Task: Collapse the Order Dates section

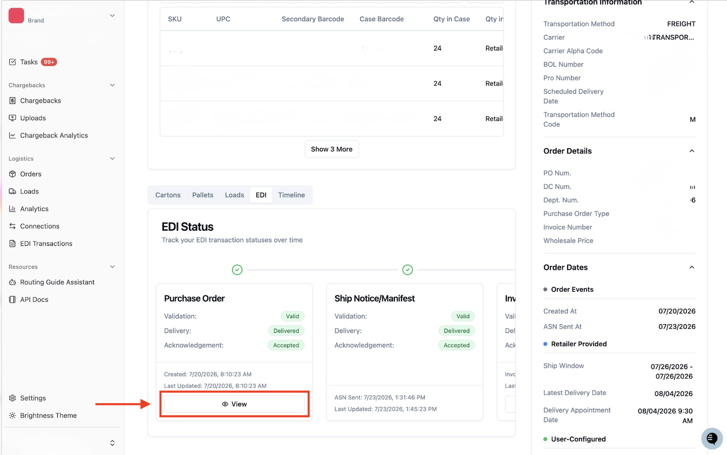Action: point(692,267)
